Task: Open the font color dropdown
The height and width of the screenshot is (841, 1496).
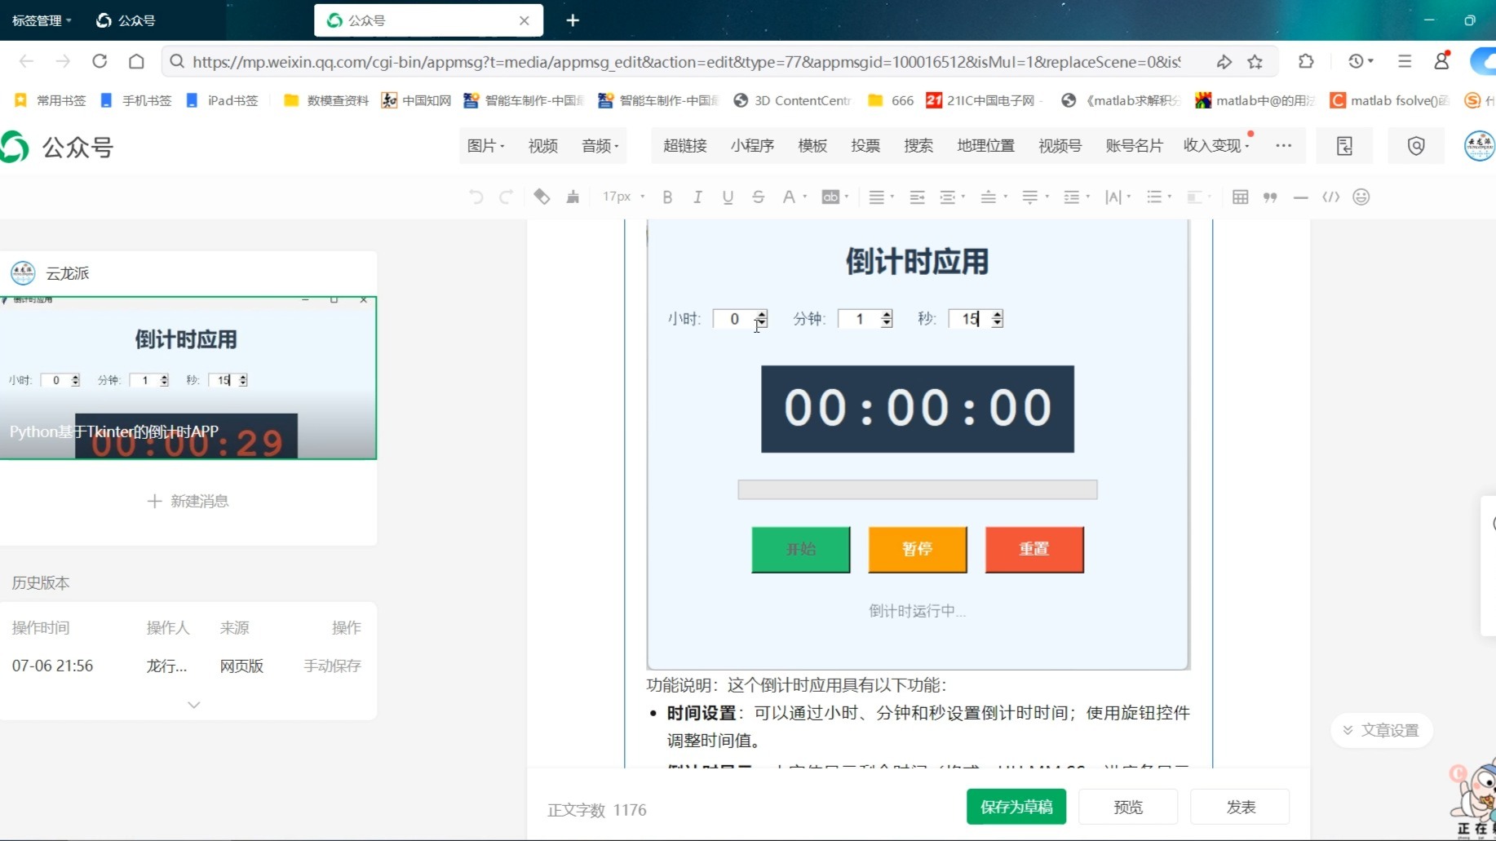Action: point(794,197)
